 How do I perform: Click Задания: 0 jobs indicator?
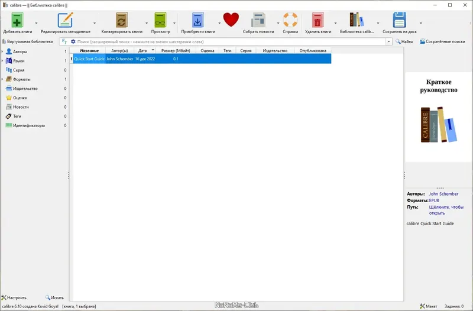pyautogui.click(x=454, y=306)
